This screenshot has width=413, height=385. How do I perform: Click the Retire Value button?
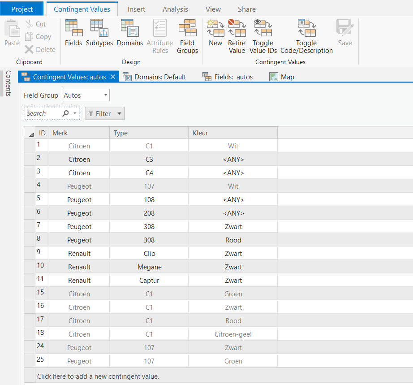click(237, 36)
